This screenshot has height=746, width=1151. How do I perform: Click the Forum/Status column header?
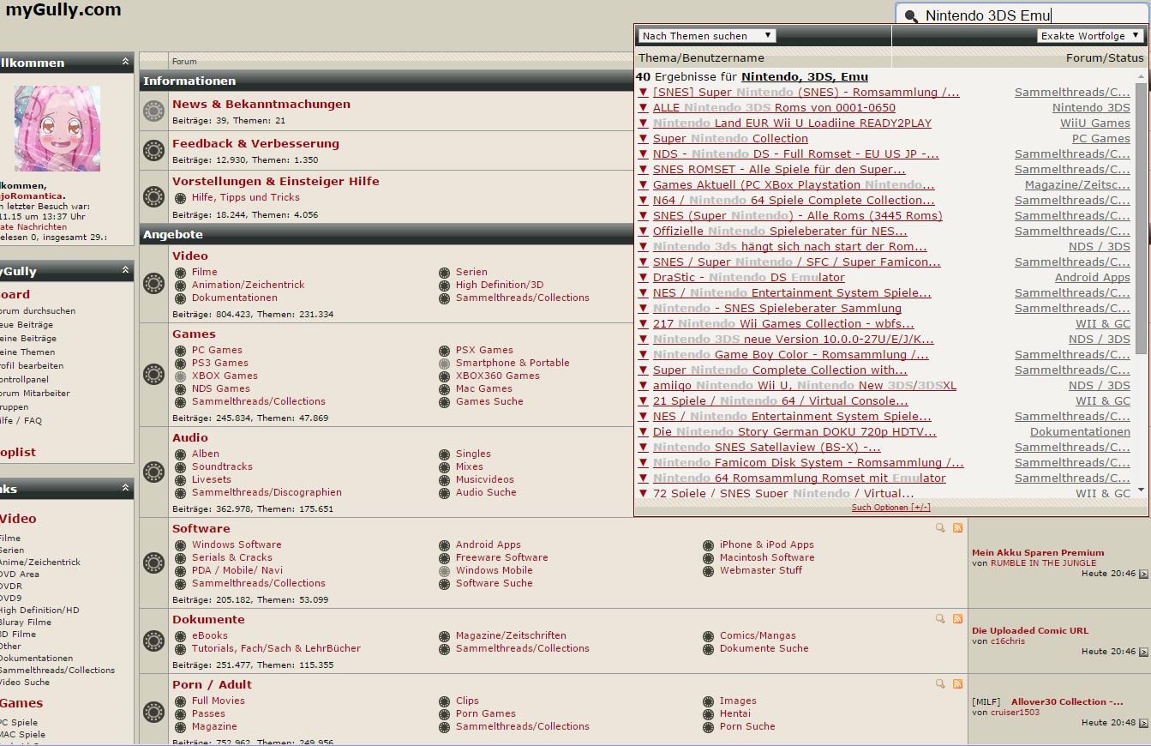point(1105,58)
